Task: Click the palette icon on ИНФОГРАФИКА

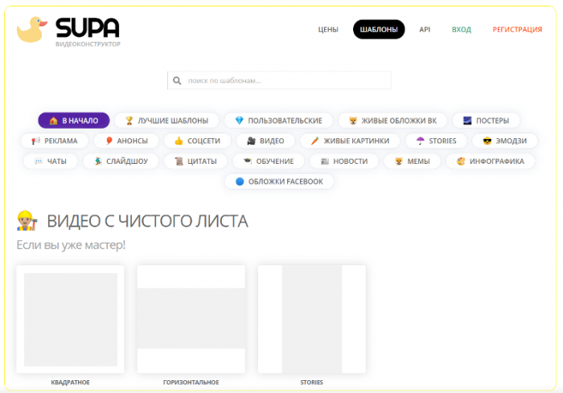Action: click(461, 162)
